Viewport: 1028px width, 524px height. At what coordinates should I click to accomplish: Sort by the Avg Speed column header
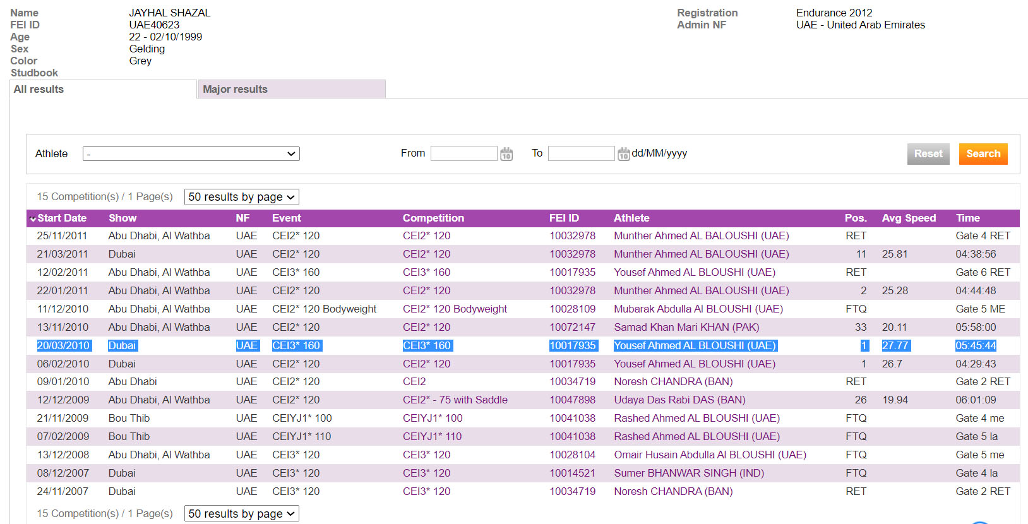pyautogui.click(x=909, y=218)
